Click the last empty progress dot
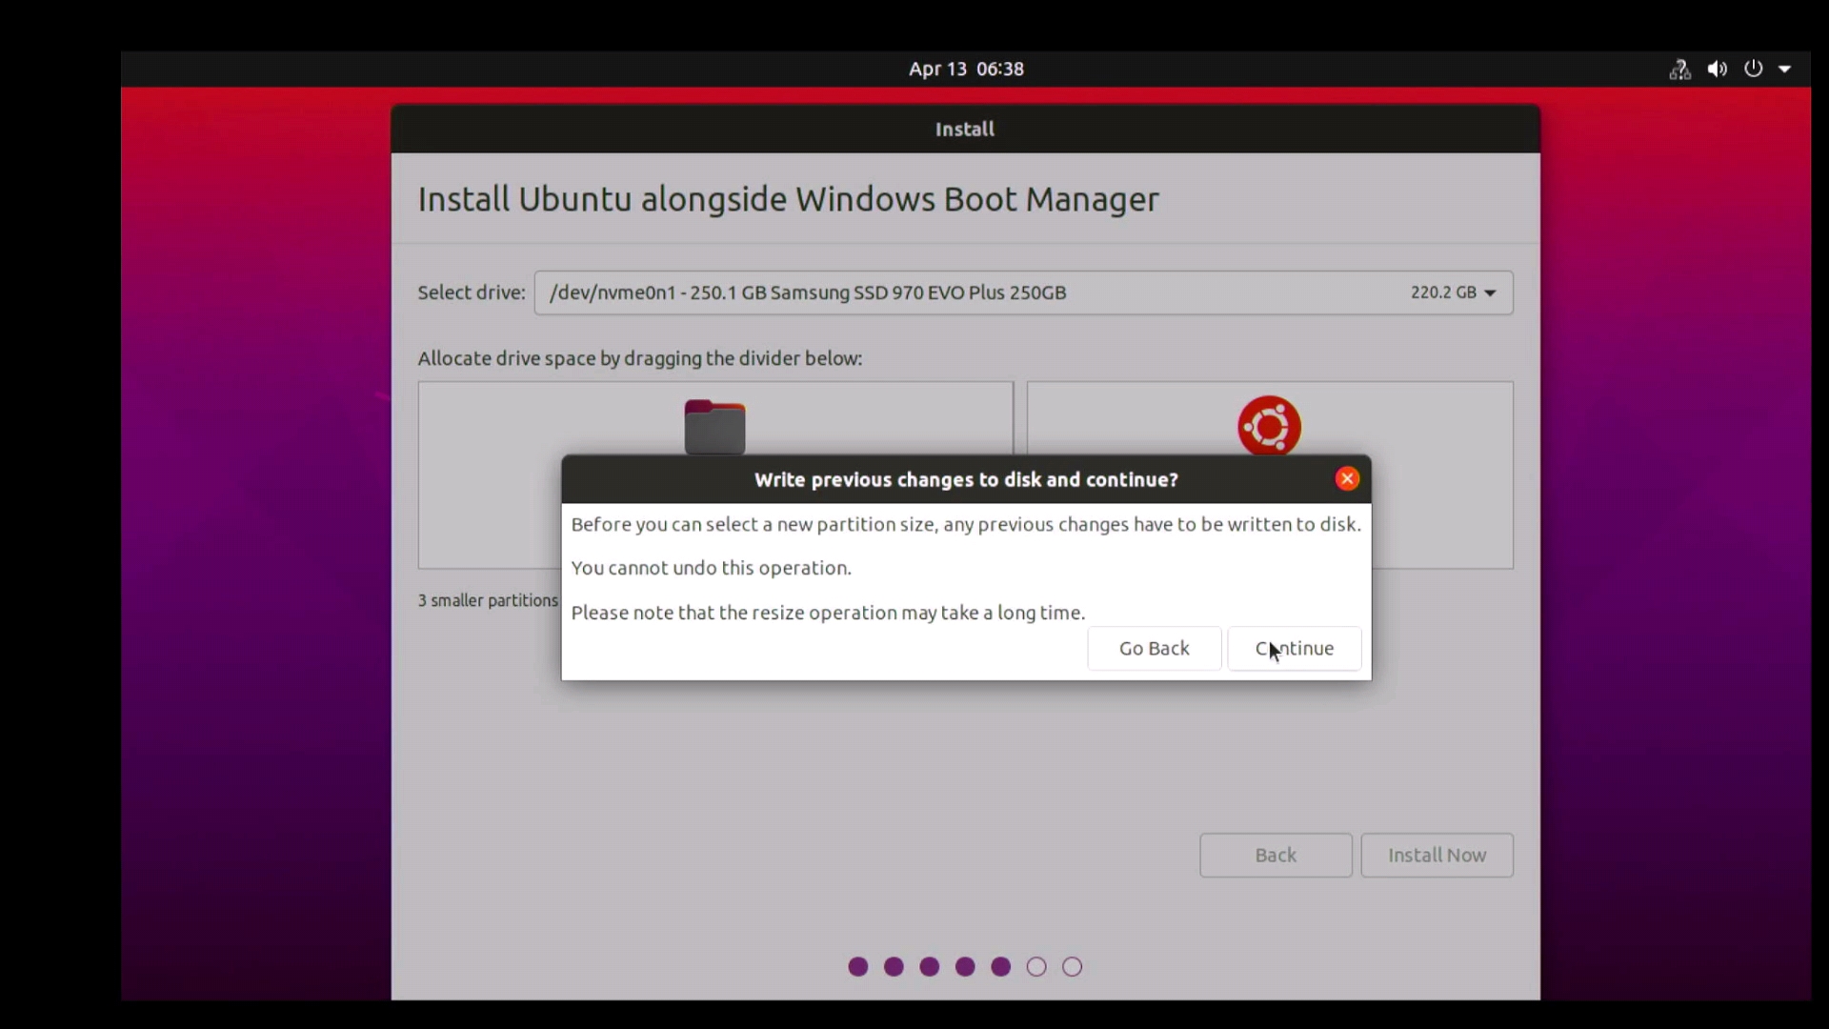Viewport: 1829px width, 1029px height. [x=1072, y=967]
